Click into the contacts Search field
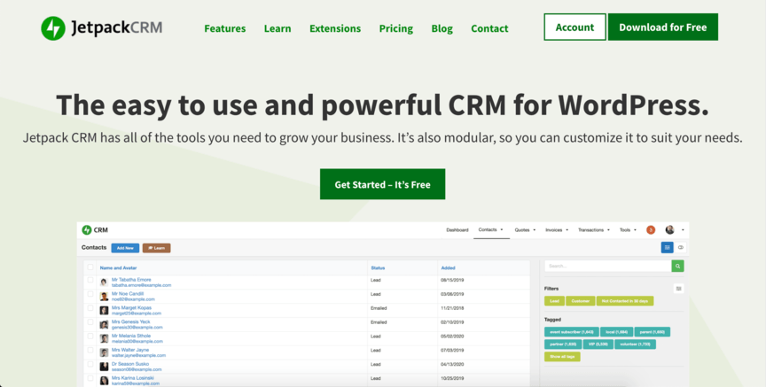Screen dimensions: 766x387 point(608,266)
